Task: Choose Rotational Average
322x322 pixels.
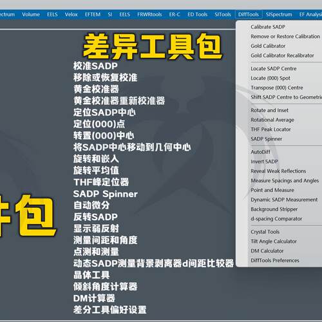Action: pyautogui.click(x=272, y=120)
